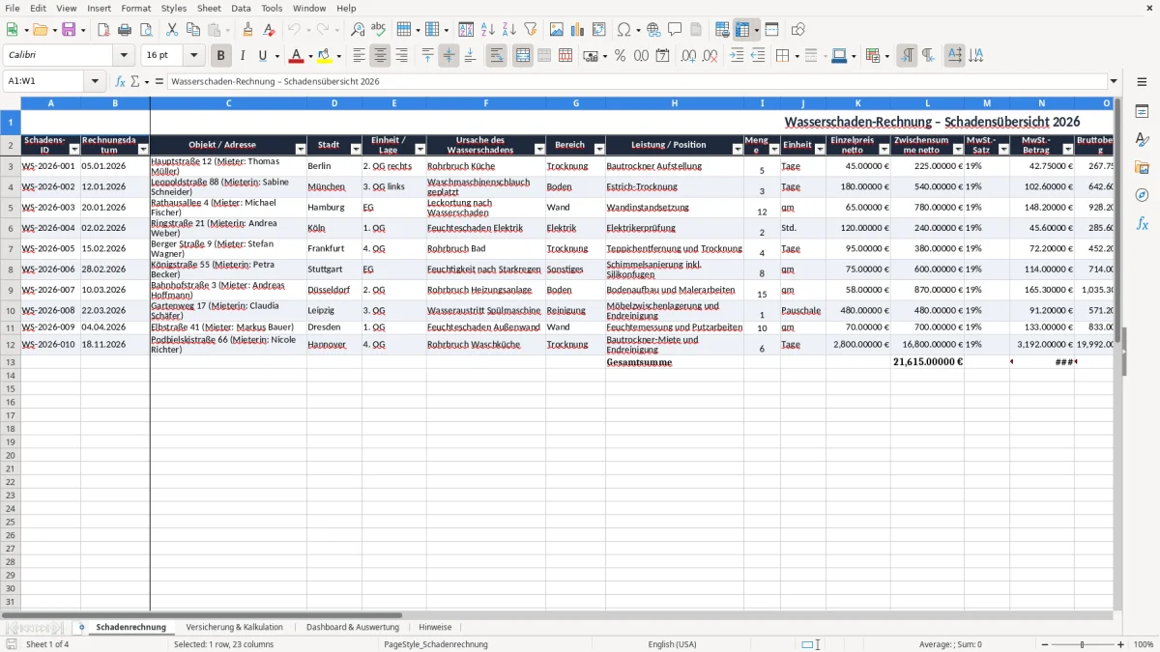The height and width of the screenshot is (652, 1160).
Task: Click the Copy icon
Action: coord(193,30)
